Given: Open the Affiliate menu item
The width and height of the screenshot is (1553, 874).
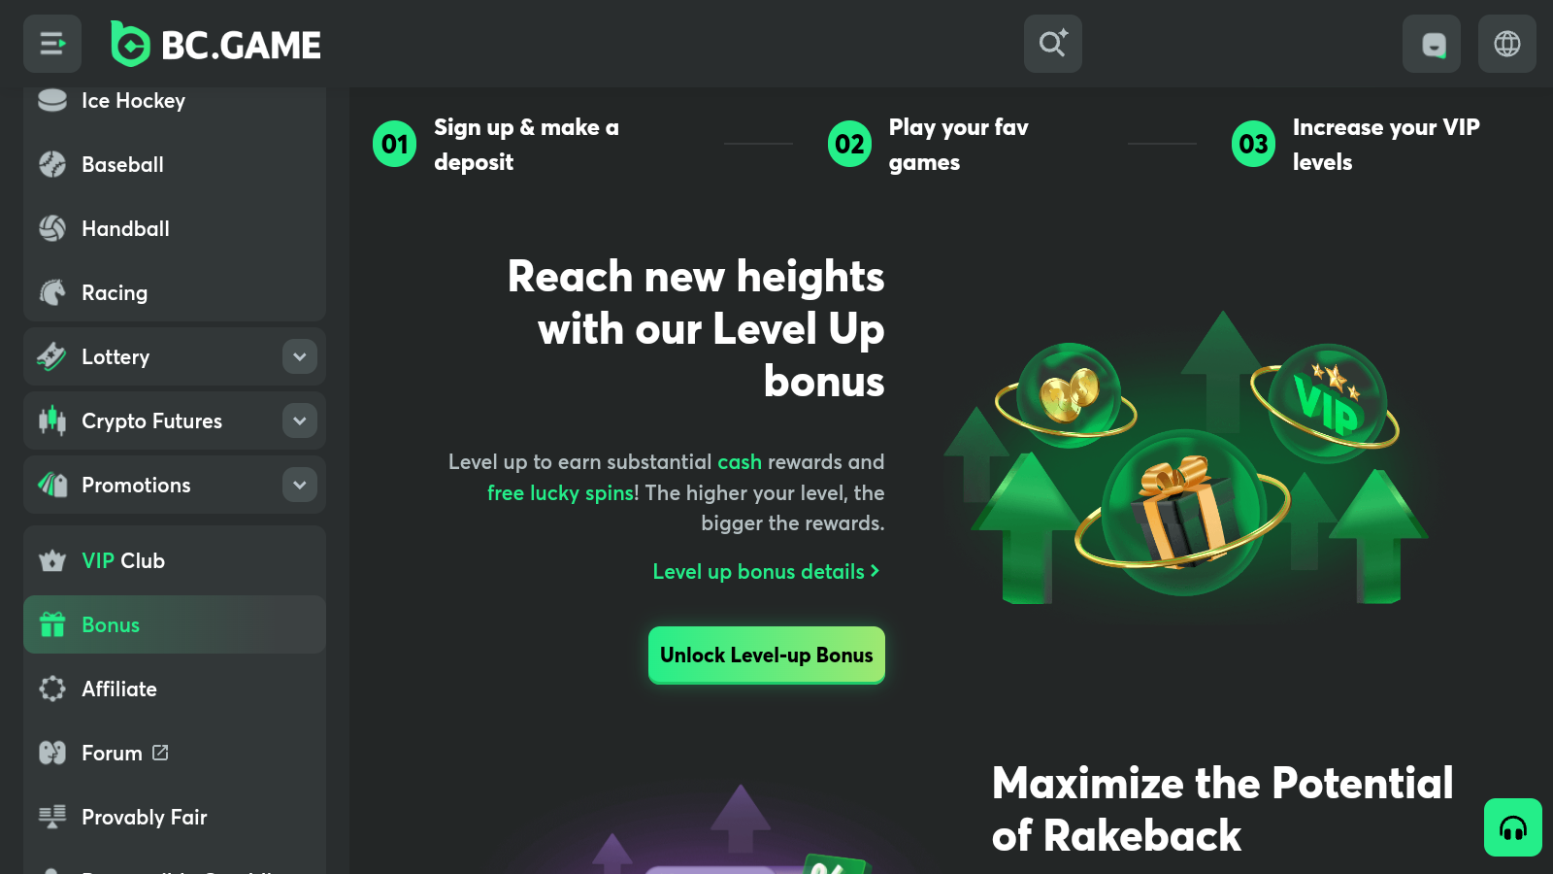Looking at the screenshot, I should point(175,689).
